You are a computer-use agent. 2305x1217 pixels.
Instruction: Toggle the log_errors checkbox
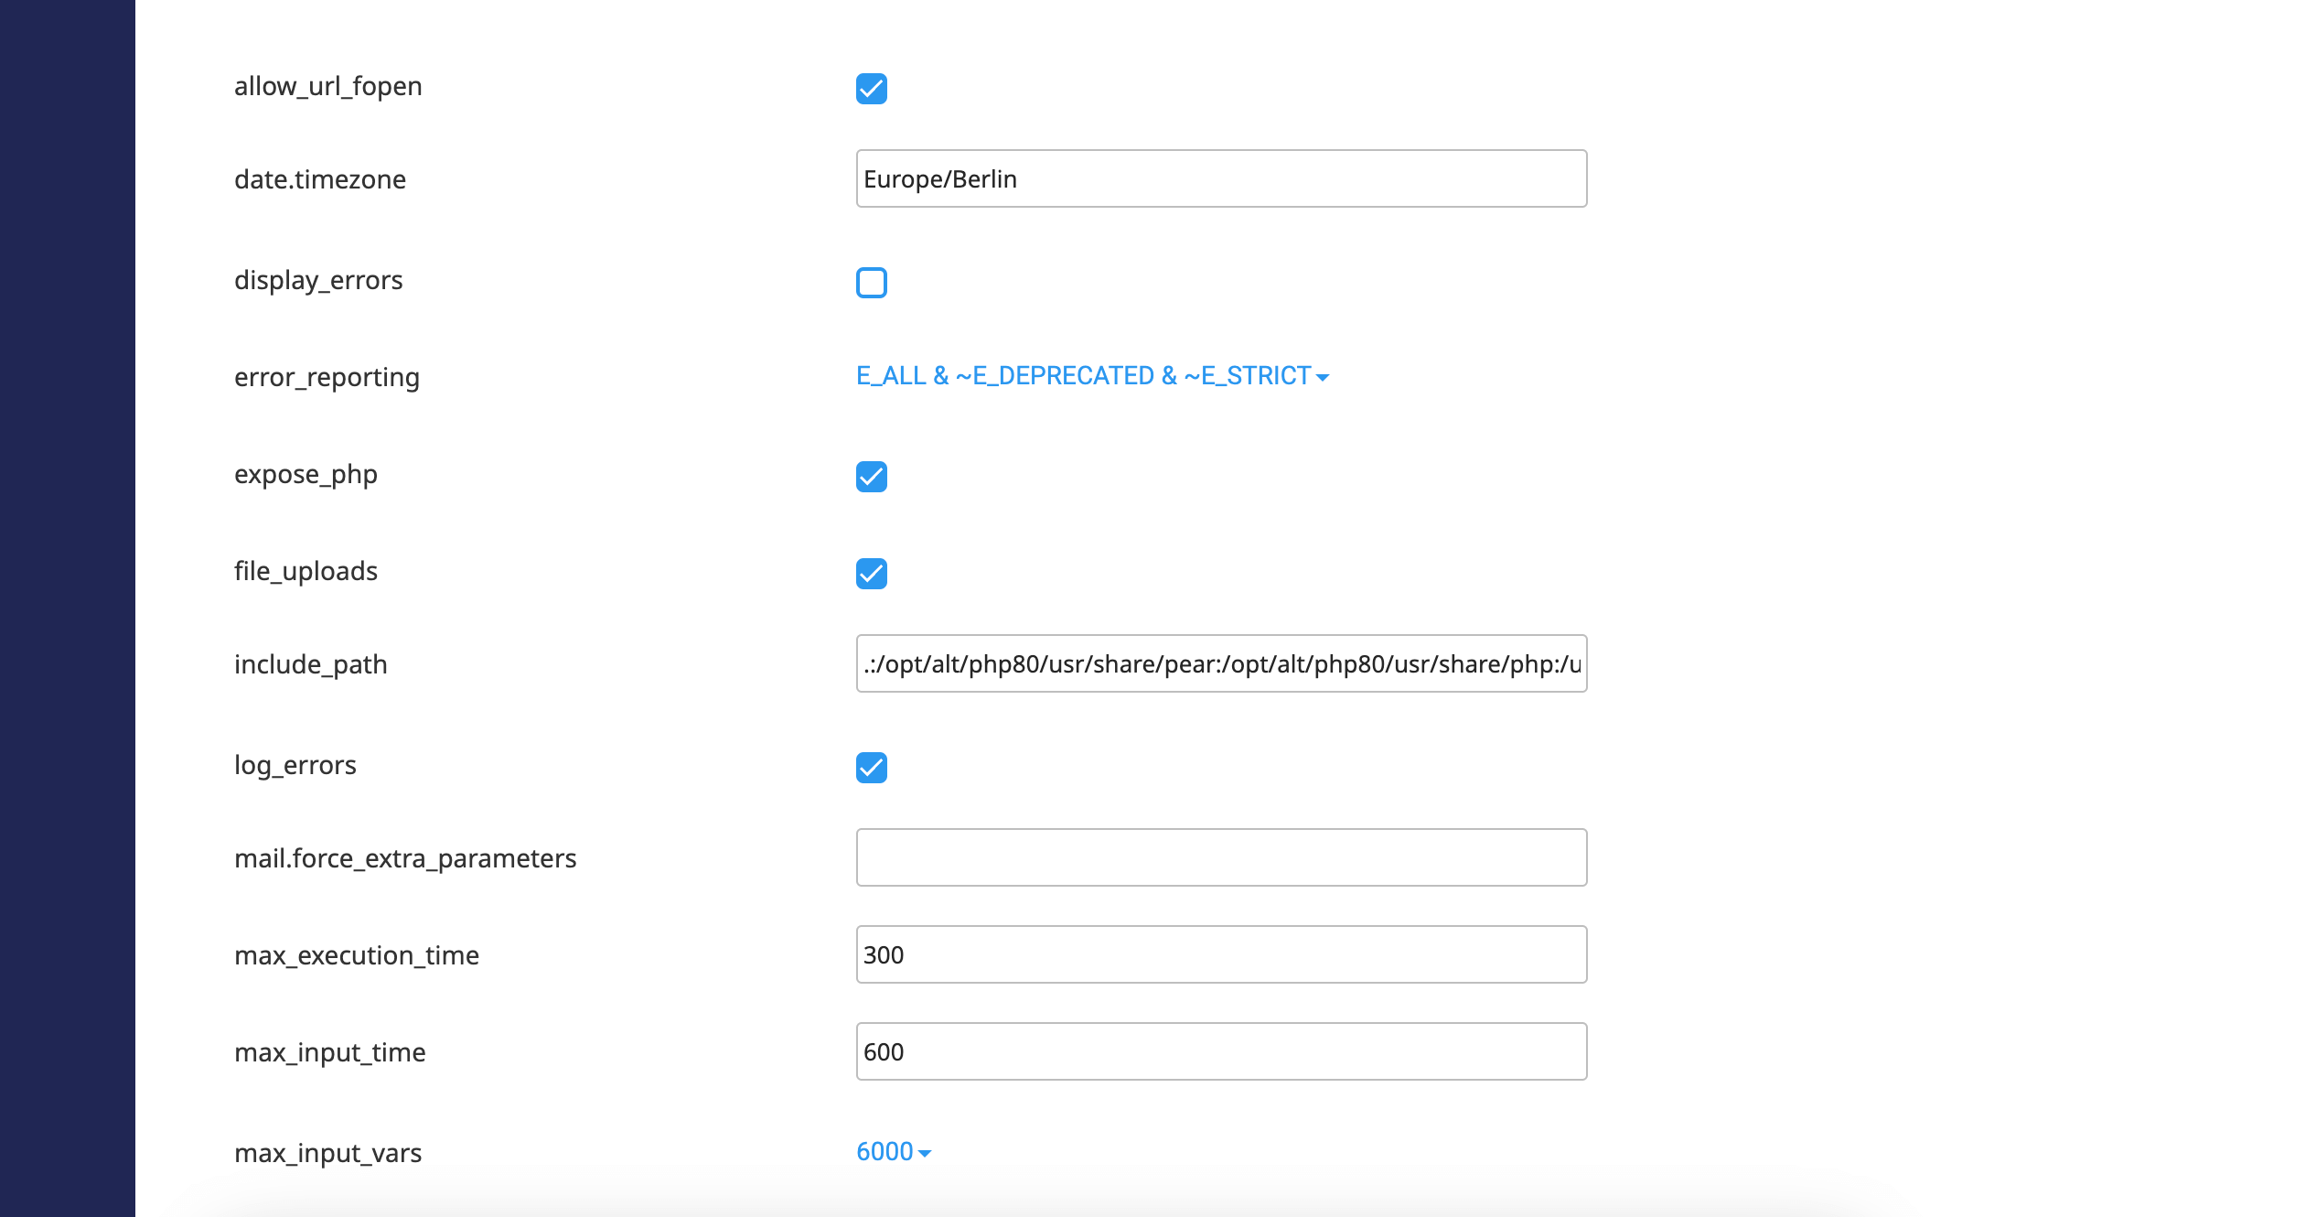pos(871,768)
